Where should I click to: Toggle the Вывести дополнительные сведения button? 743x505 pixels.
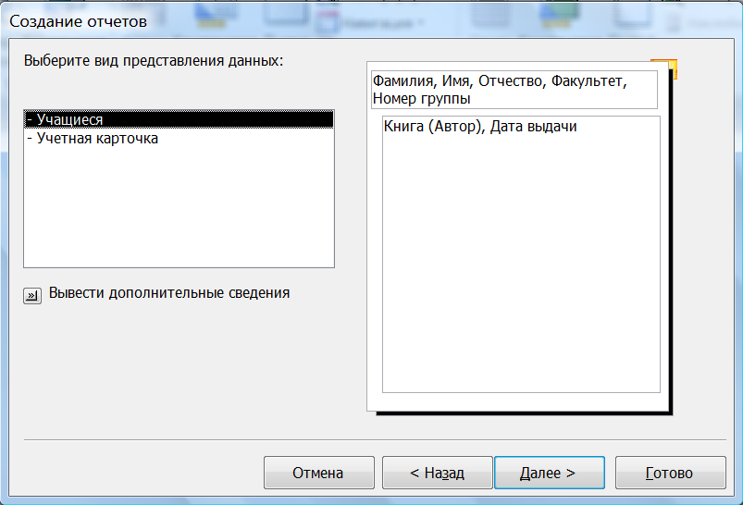32,296
